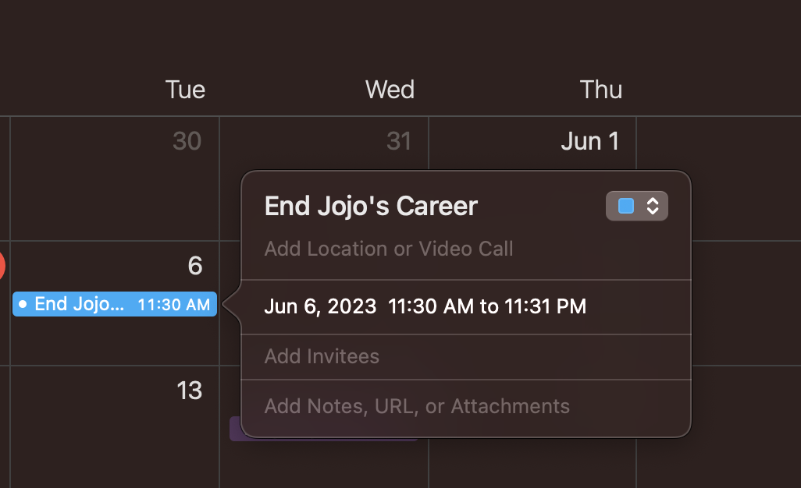
Task: Select the Jun 1 day cell
Action: pos(589,141)
